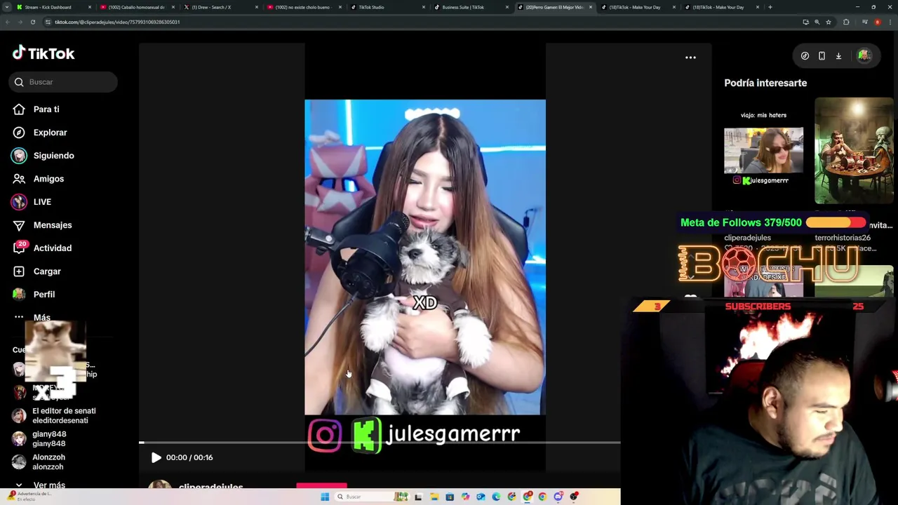This screenshot has height=505, width=898.
Task: Play the video
Action: pyautogui.click(x=156, y=457)
